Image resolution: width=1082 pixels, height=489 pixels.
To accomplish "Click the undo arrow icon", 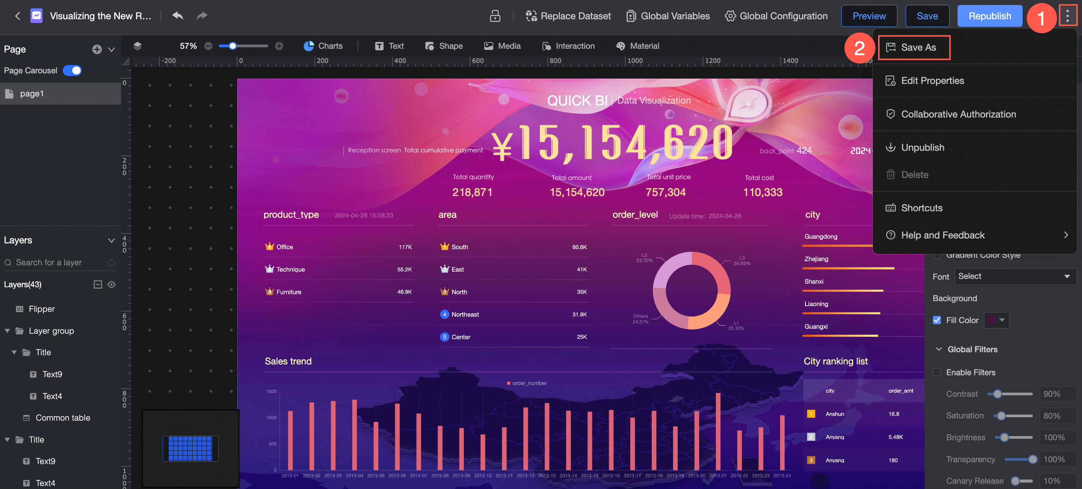I will (178, 16).
